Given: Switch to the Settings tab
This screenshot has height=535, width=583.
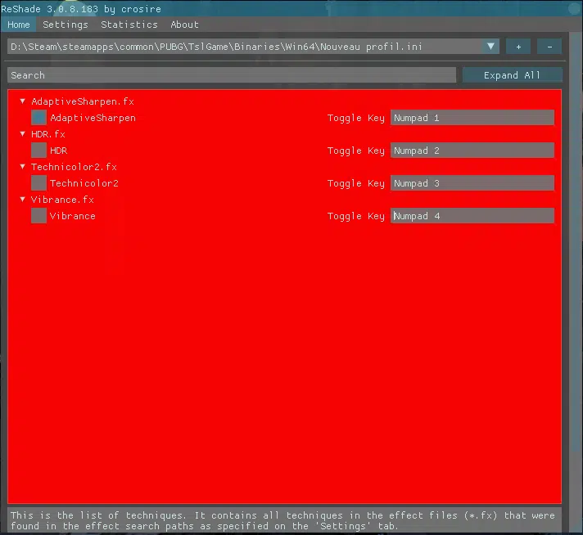Looking at the screenshot, I should coord(65,25).
